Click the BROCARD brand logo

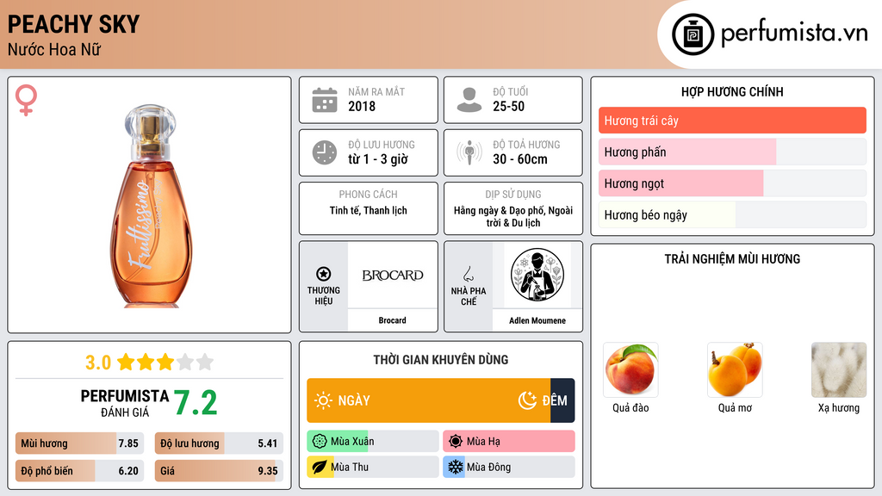pos(393,275)
